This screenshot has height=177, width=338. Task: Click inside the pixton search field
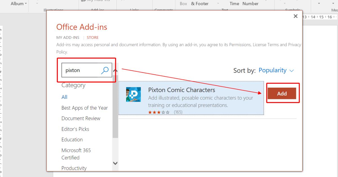80,70
